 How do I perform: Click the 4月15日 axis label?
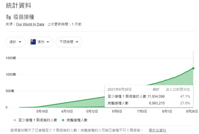67,111
